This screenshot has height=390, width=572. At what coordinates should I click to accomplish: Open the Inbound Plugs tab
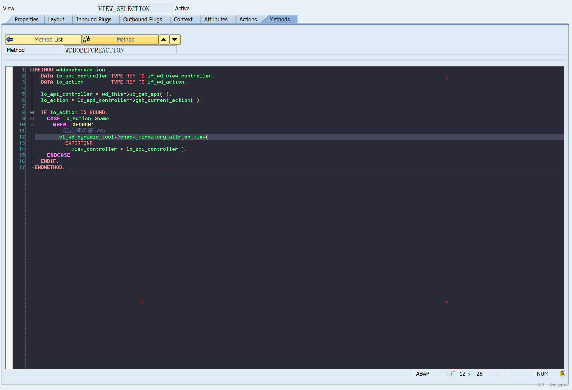(x=94, y=20)
